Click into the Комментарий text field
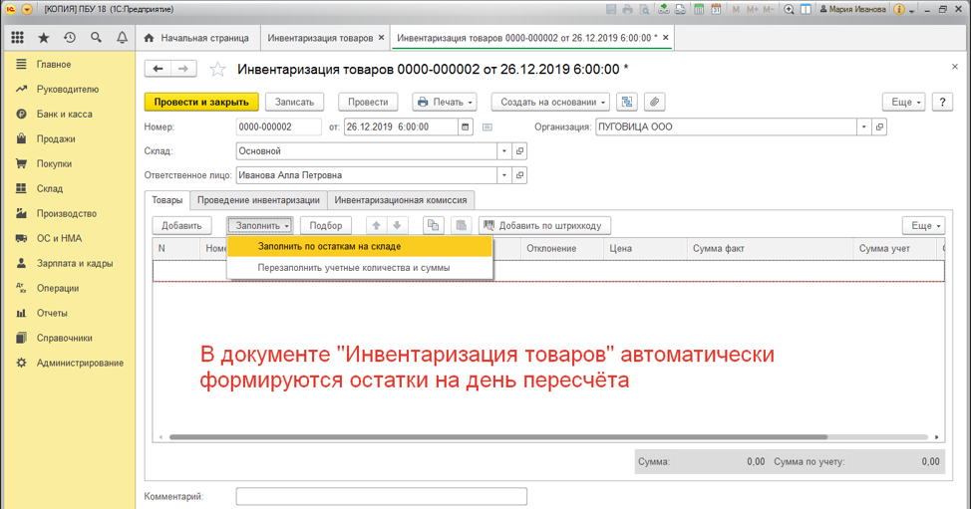971x509 pixels. 381,496
